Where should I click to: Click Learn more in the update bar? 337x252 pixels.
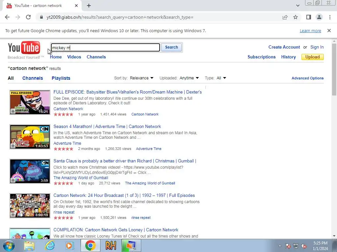(310, 31)
